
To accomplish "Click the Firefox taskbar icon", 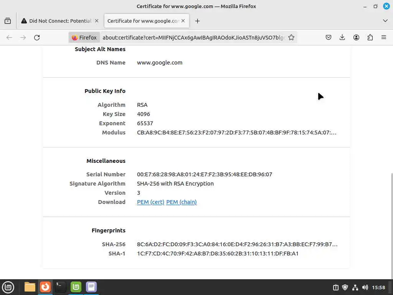I will click(45, 287).
